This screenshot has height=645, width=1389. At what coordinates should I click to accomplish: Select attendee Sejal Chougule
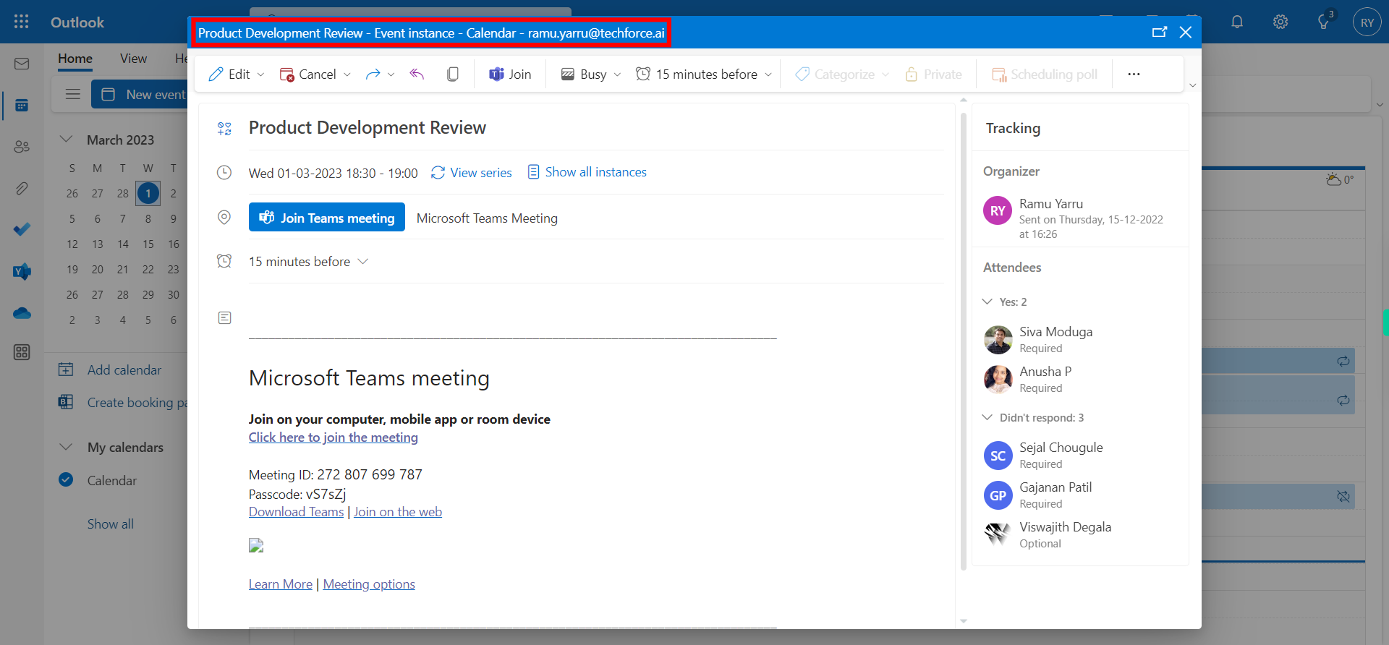1080,454
